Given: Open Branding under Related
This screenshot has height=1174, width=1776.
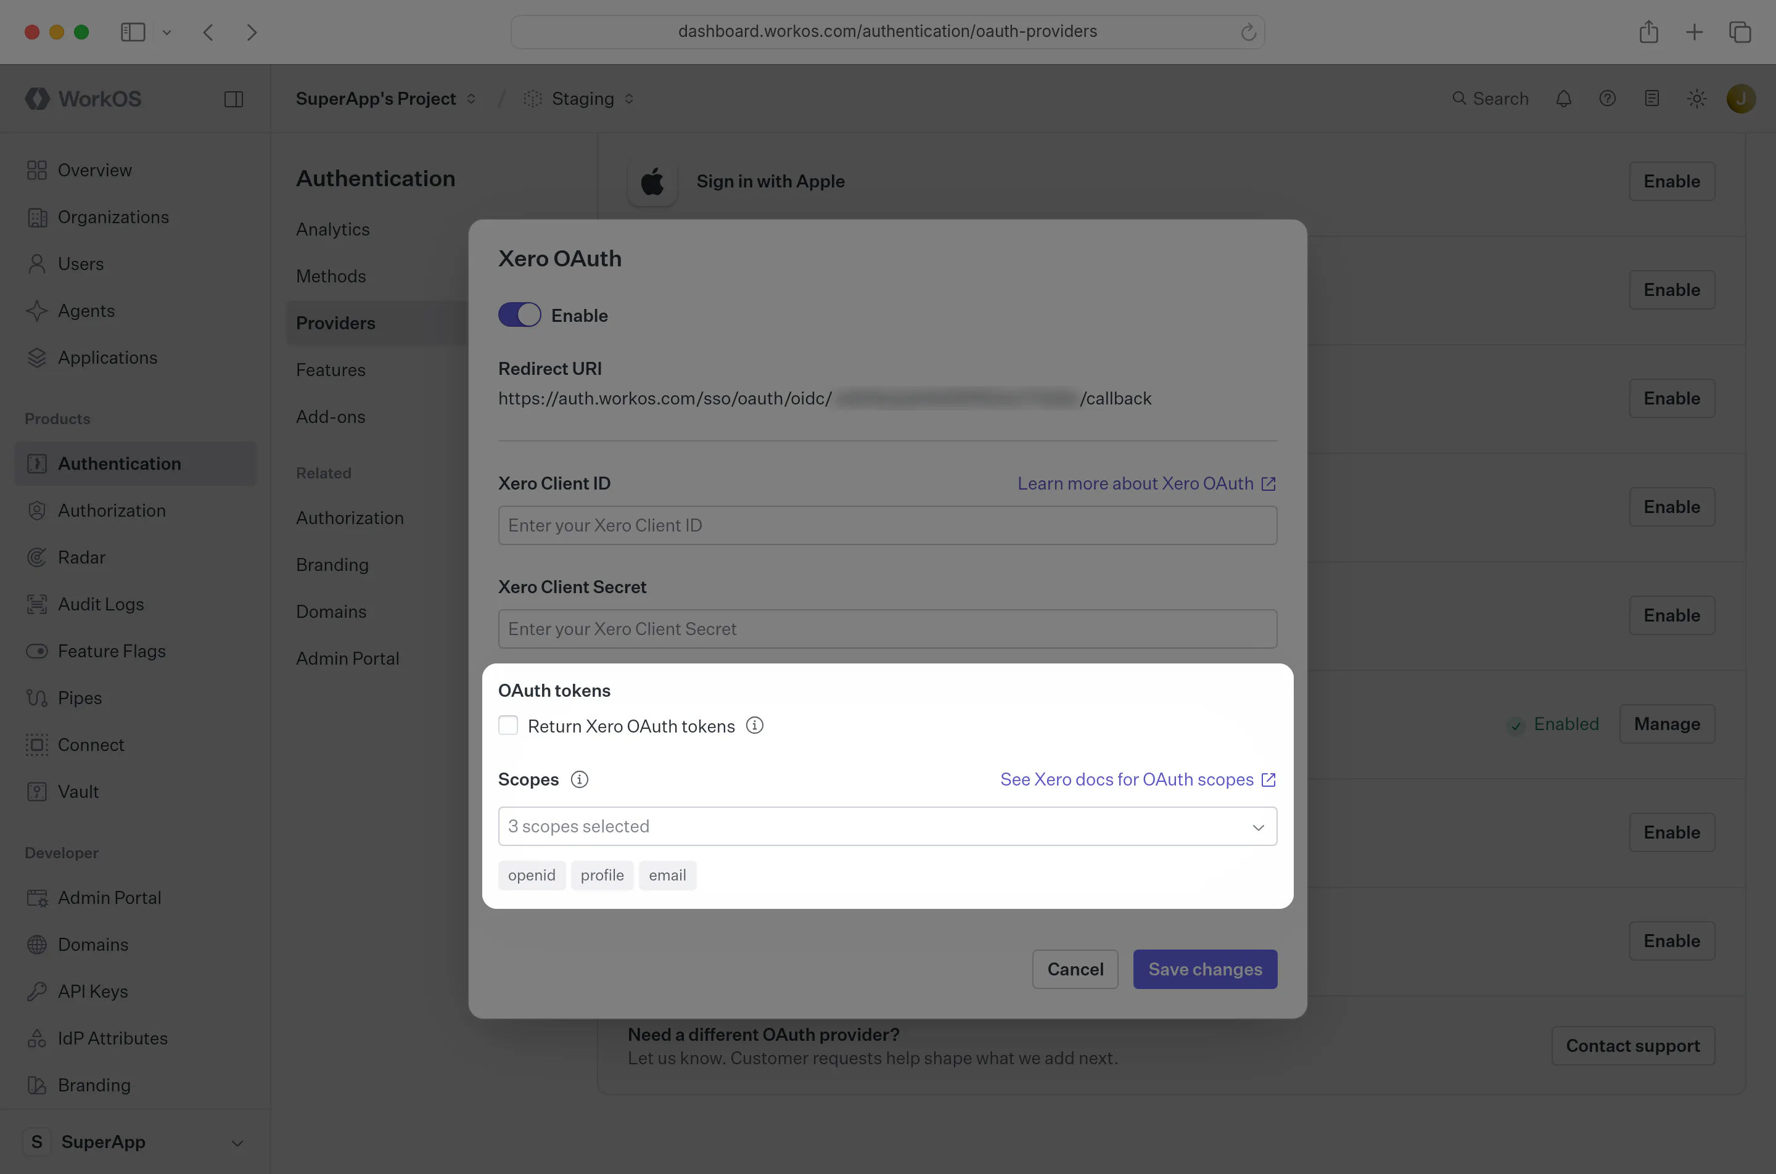Looking at the screenshot, I should (x=332, y=565).
